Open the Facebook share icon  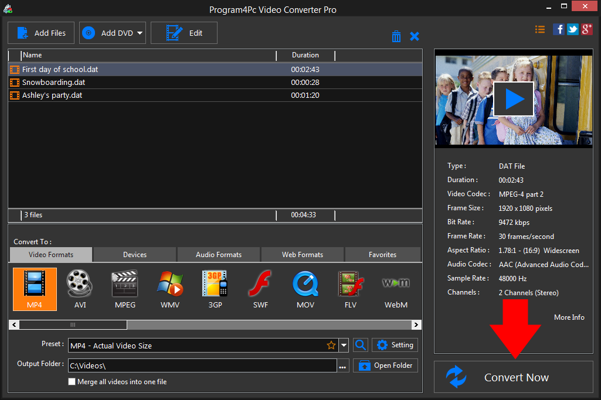(559, 29)
